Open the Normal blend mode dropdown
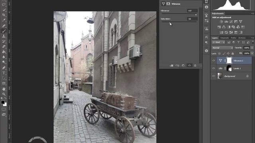 pyautogui.click(x=222, y=48)
